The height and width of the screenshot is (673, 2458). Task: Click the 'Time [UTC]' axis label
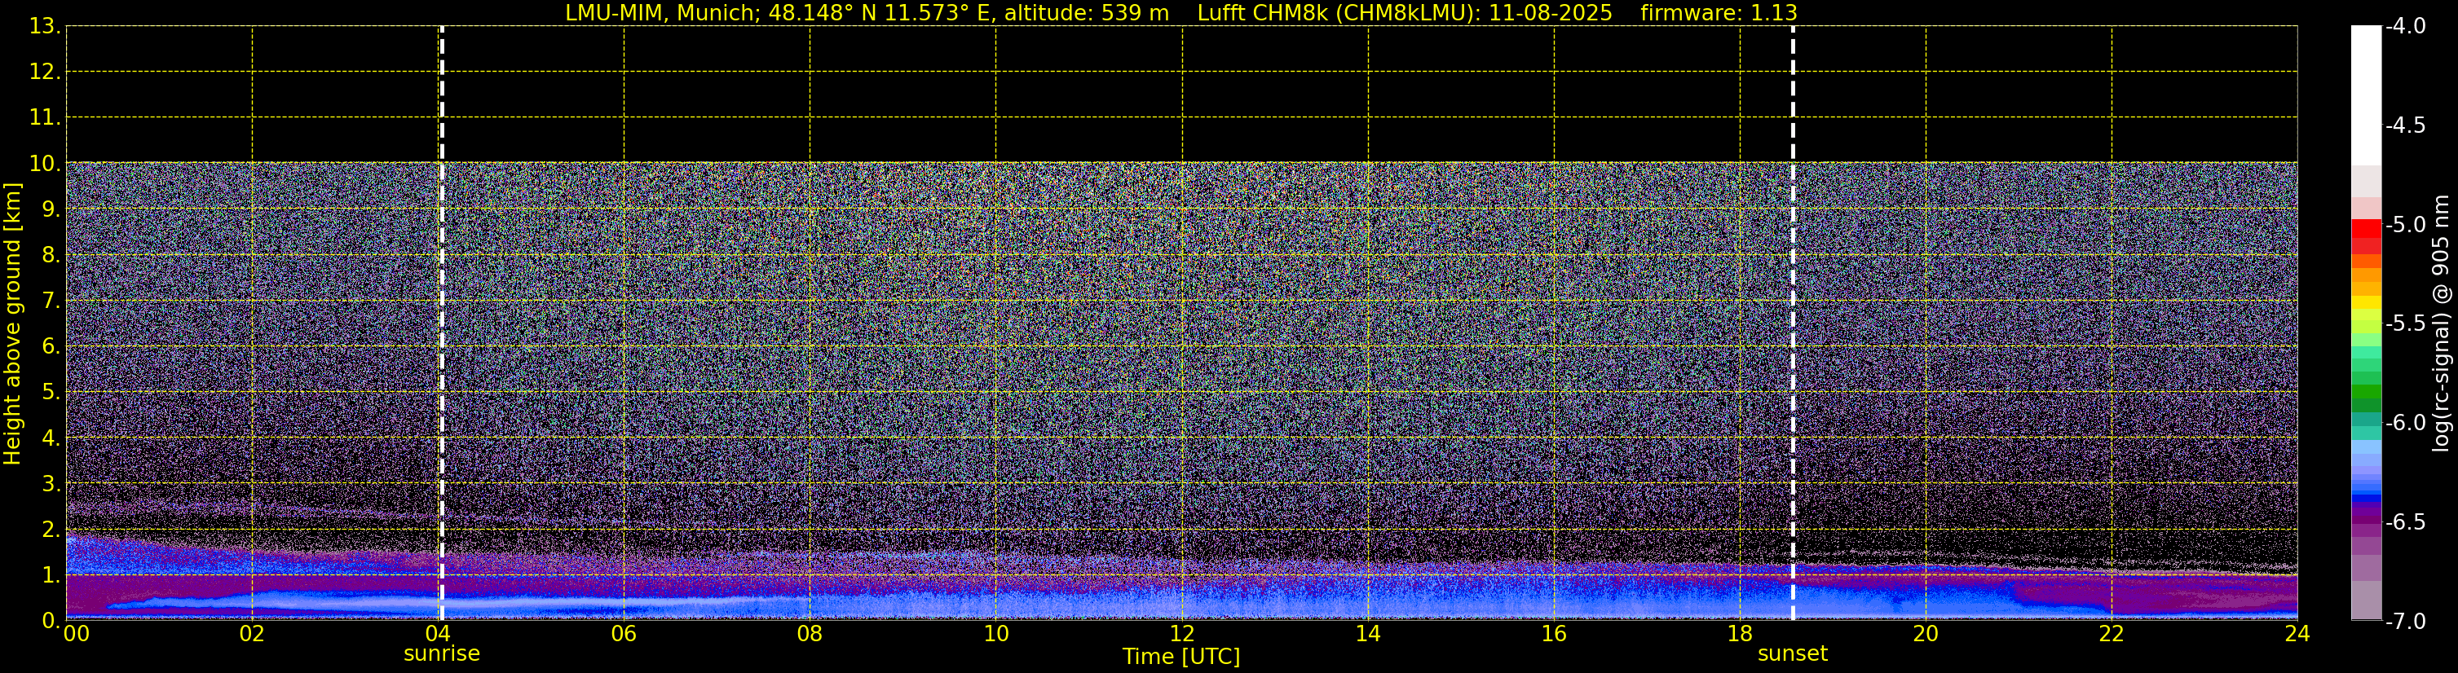1181,657
